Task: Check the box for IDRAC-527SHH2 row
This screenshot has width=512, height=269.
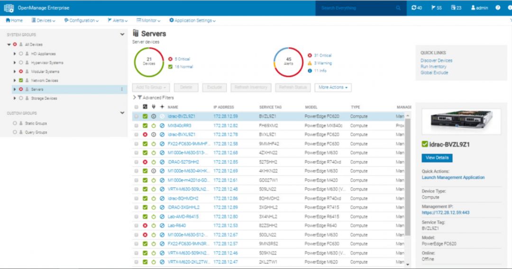Action: [x=136, y=162]
